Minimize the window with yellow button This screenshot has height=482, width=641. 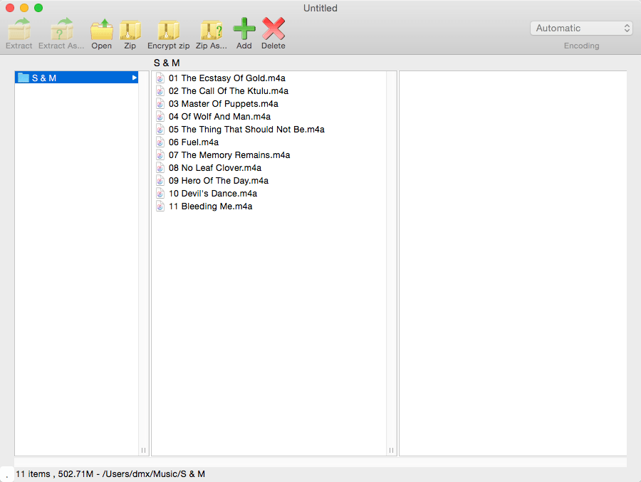click(24, 8)
